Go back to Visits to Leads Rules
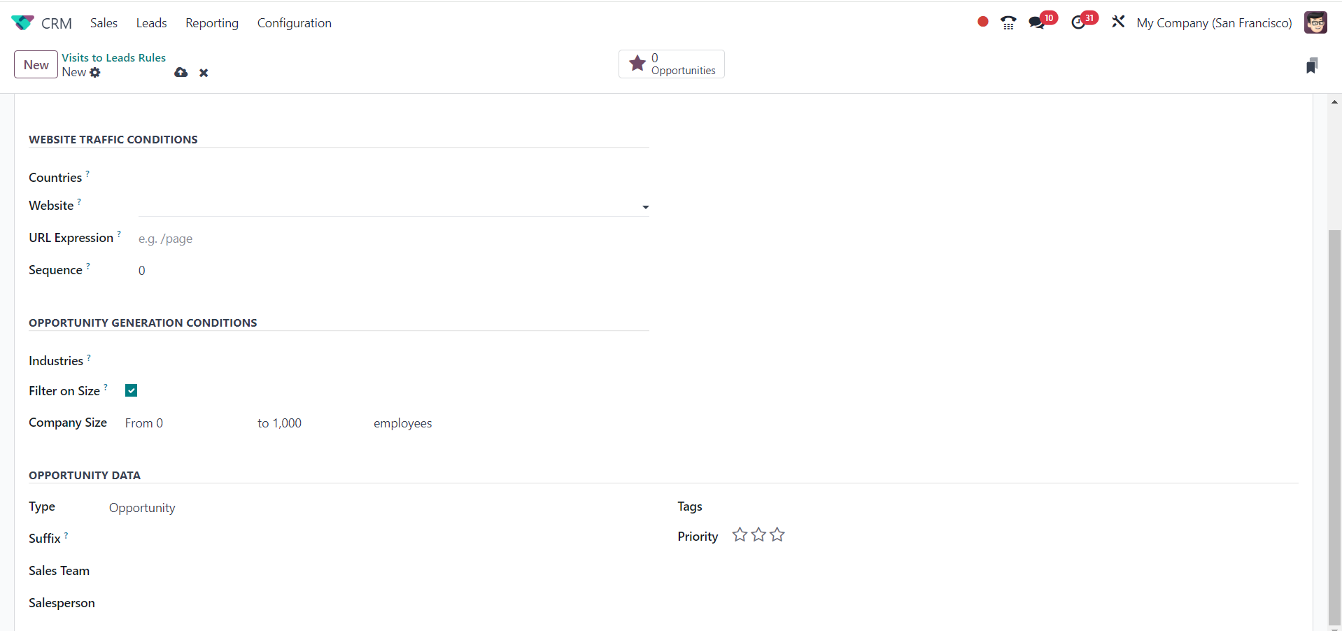This screenshot has width=1342, height=631. [x=113, y=57]
